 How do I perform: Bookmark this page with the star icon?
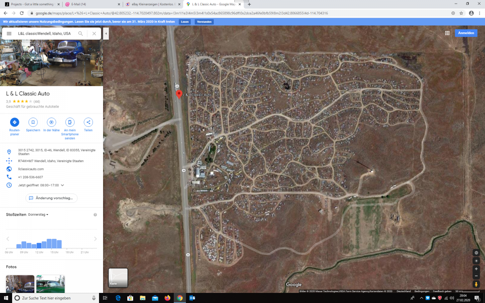click(461, 13)
